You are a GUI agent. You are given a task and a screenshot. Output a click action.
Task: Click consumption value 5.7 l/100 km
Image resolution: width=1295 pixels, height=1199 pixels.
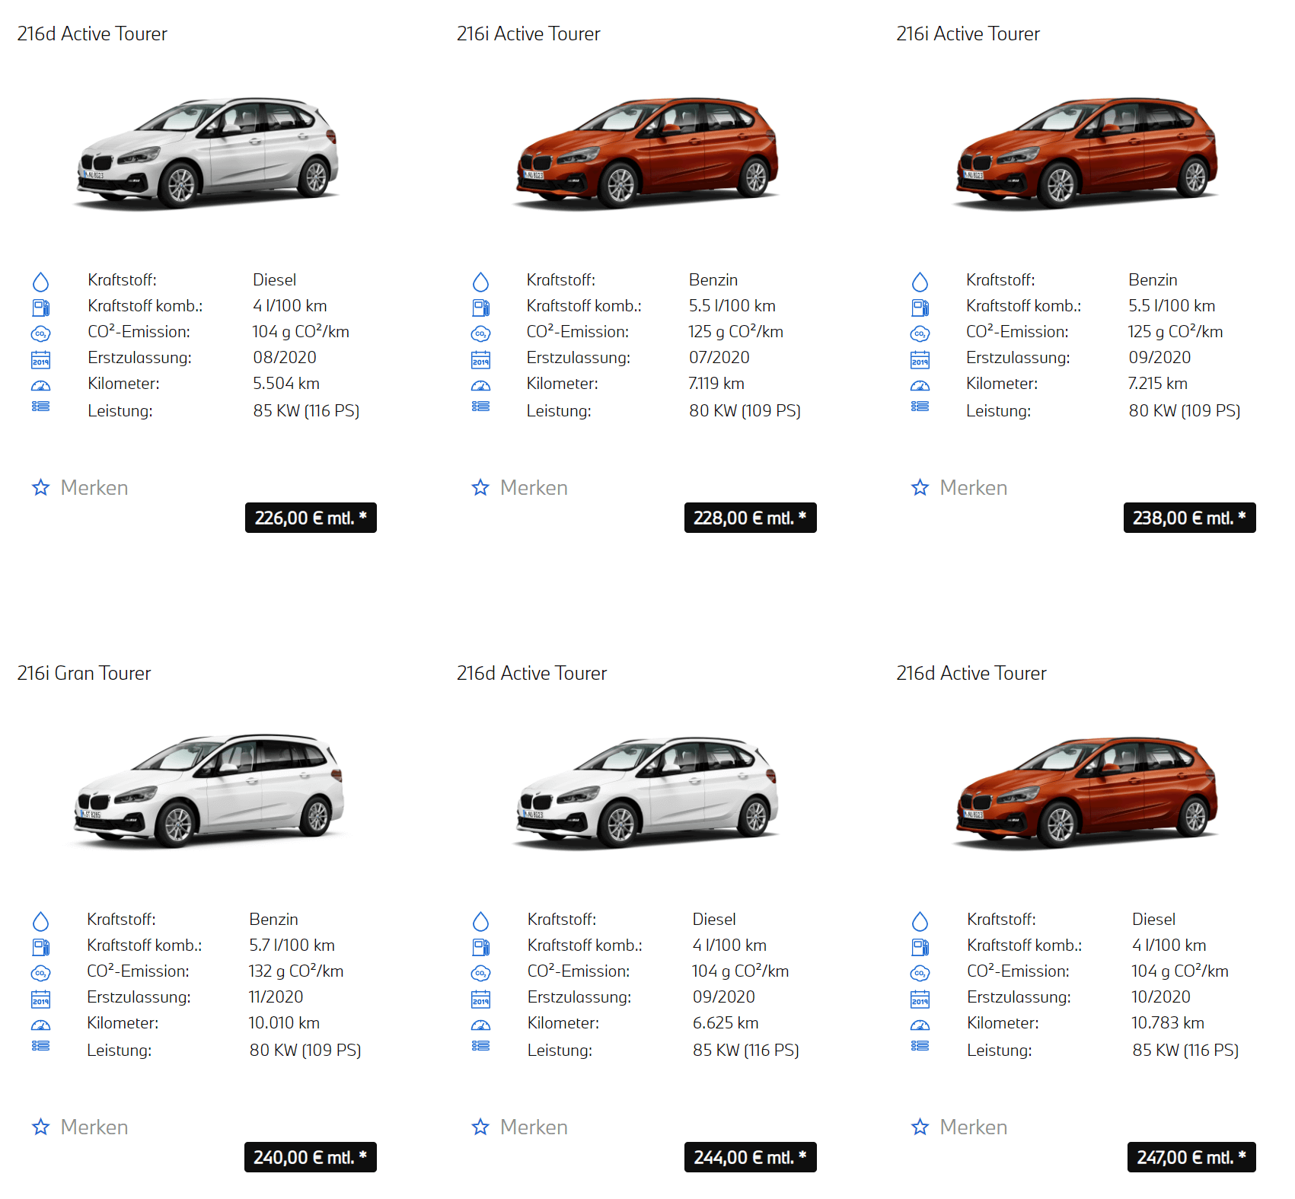coord(292,945)
